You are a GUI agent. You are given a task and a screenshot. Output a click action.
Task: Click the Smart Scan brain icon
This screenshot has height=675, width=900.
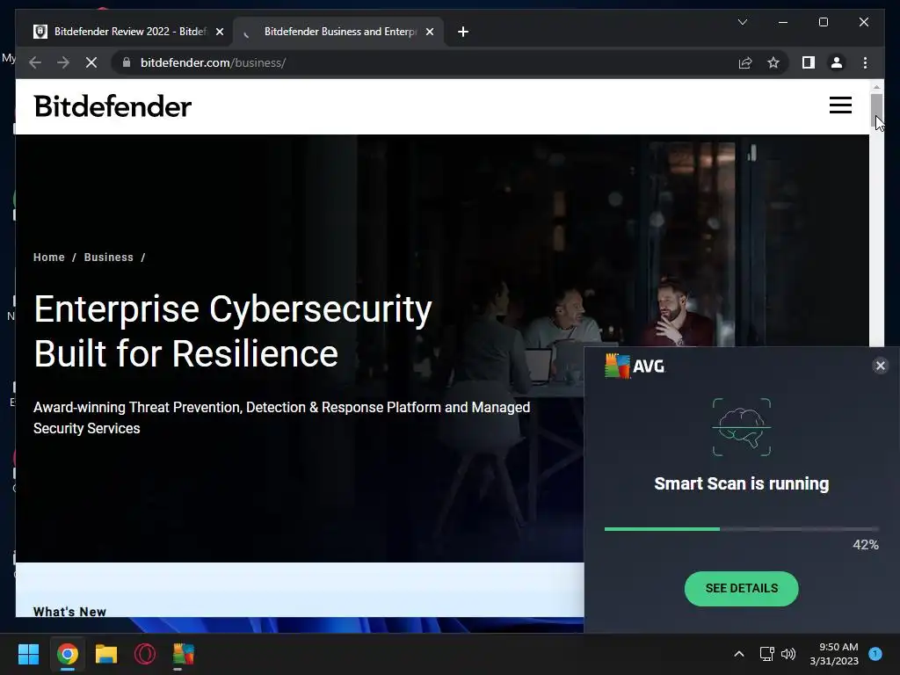(x=742, y=427)
